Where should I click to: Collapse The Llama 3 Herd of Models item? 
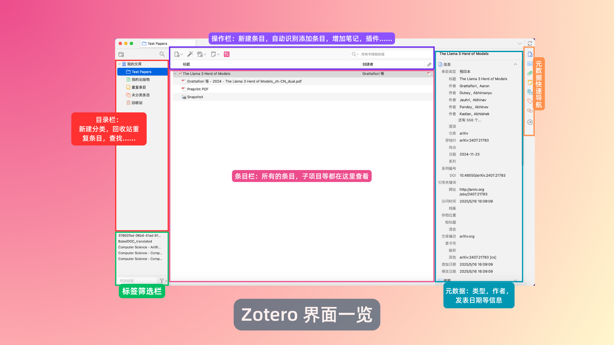click(175, 74)
